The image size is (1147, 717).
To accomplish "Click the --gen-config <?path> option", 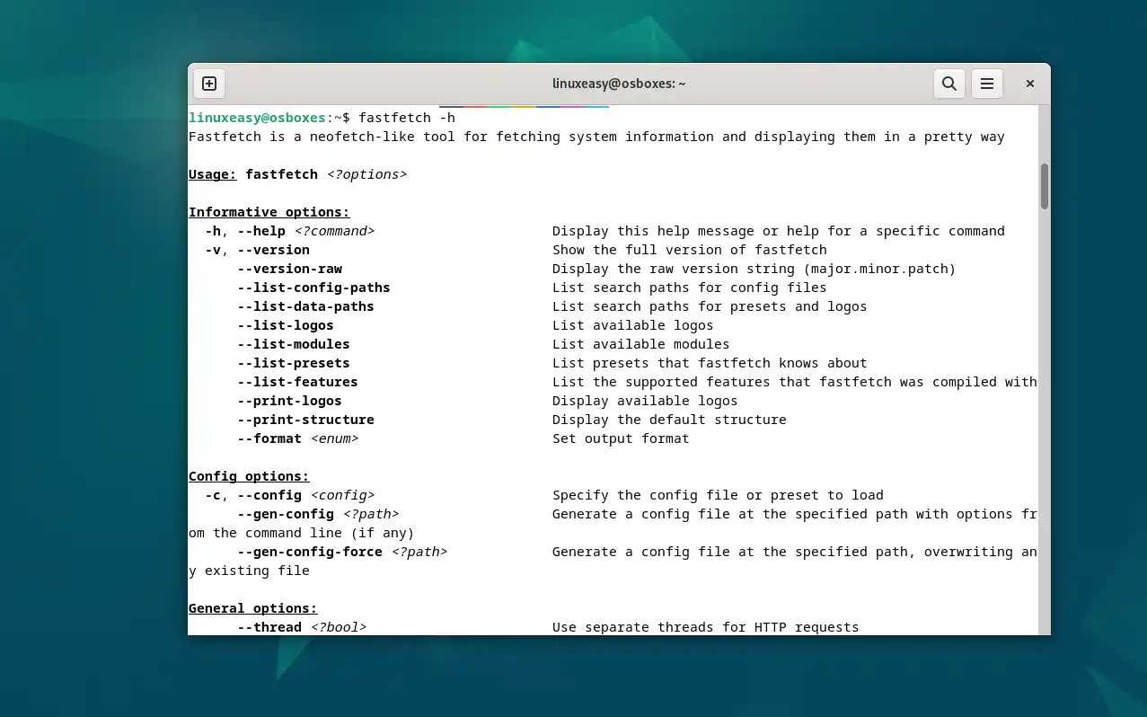I will click(318, 514).
